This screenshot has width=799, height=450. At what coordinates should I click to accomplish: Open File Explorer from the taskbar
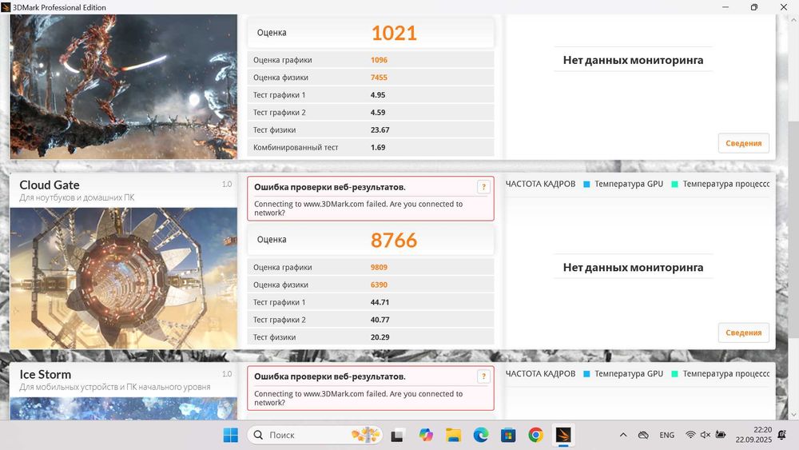[x=454, y=435]
